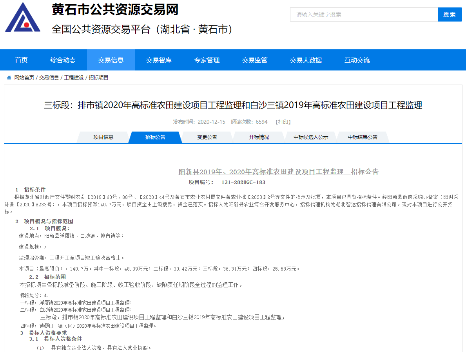Viewport: 466px width, 352px height.
Task: Click 工程建设 breadcrumb link
Action: tap(74, 78)
